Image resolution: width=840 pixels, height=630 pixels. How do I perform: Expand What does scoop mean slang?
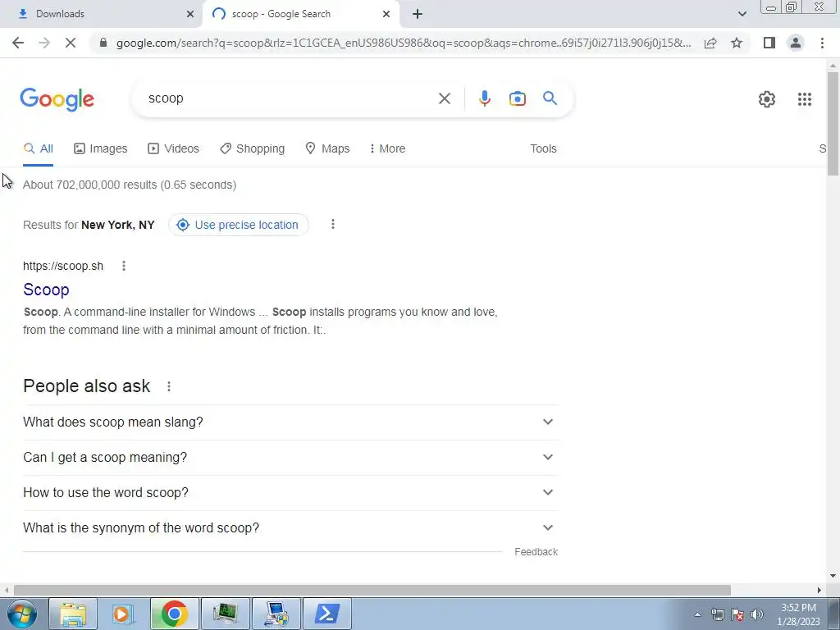tap(290, 422)
